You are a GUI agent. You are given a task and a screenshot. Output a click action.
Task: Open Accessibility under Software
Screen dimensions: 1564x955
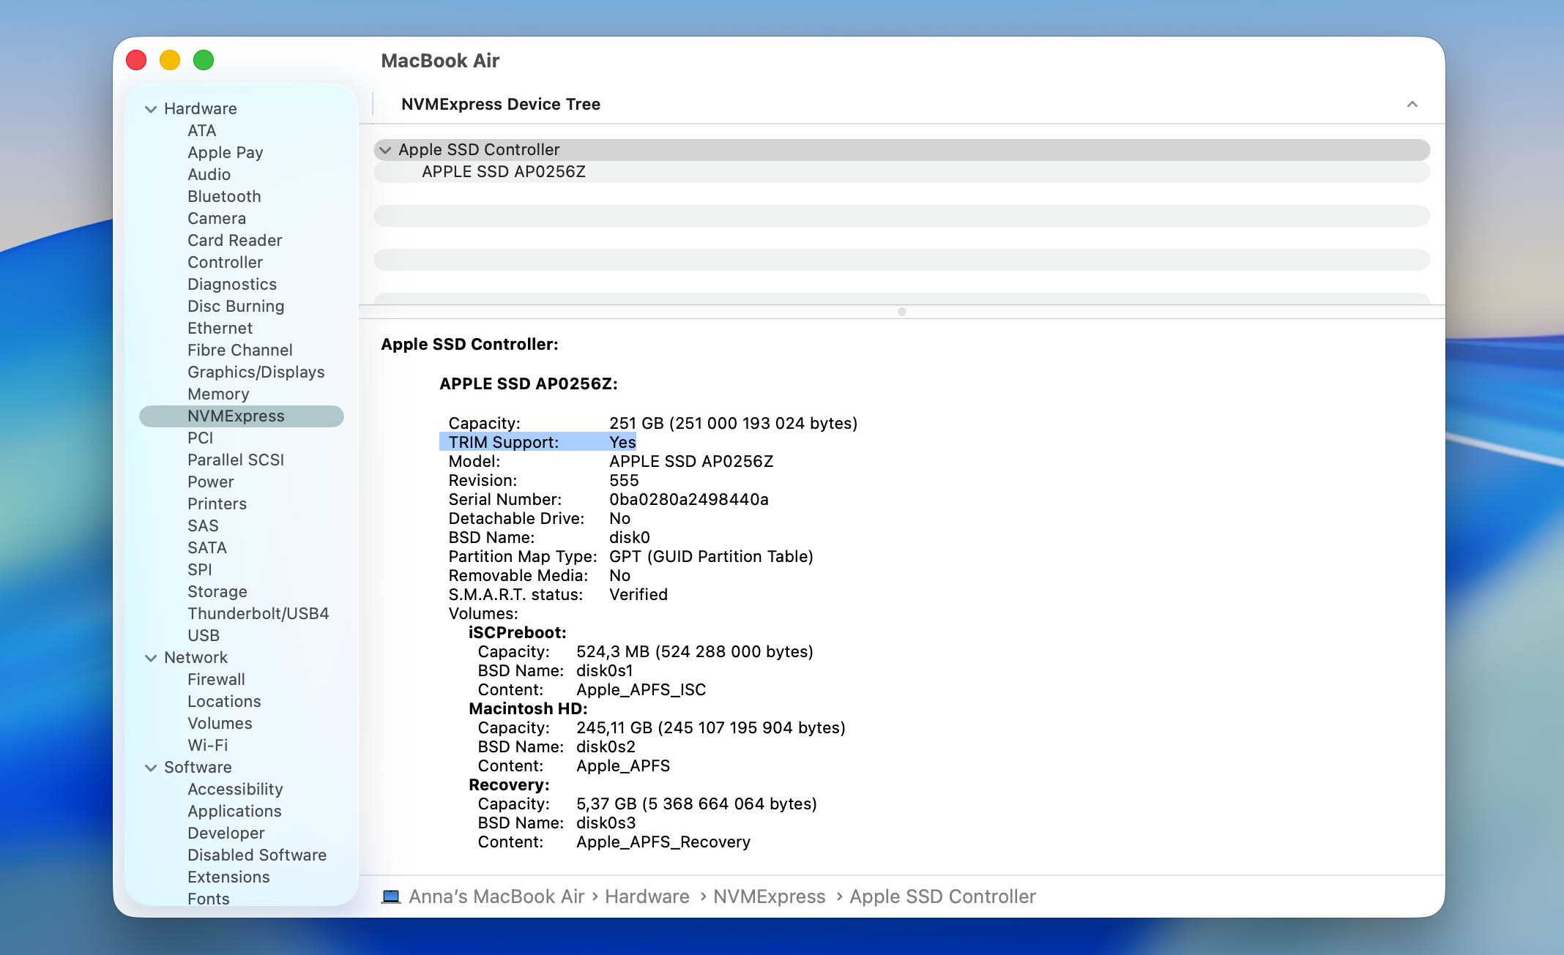(235, 790)
